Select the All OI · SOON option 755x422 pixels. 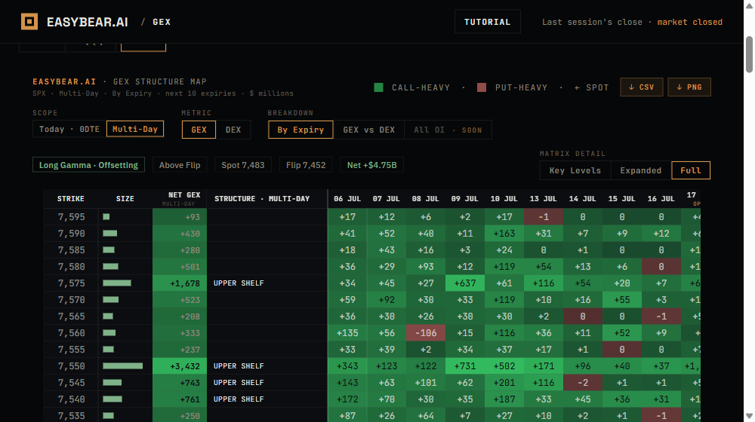448,130
